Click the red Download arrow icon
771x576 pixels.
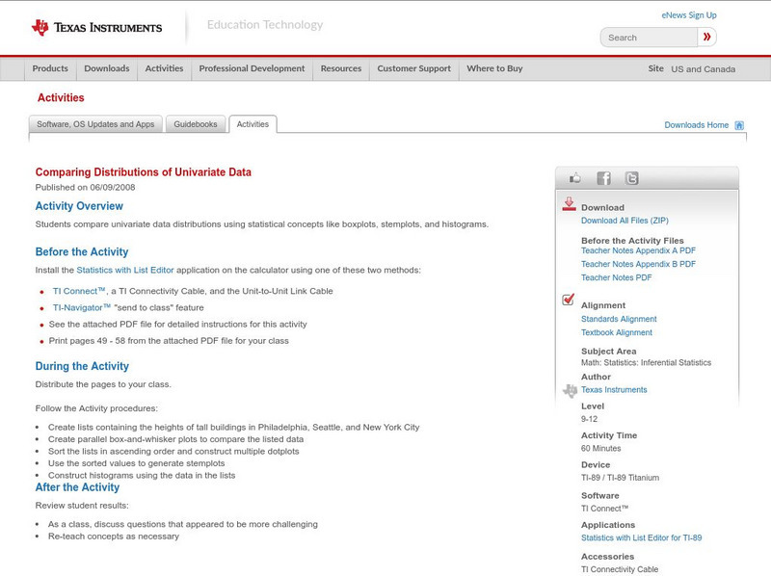(x=569, y=204)
